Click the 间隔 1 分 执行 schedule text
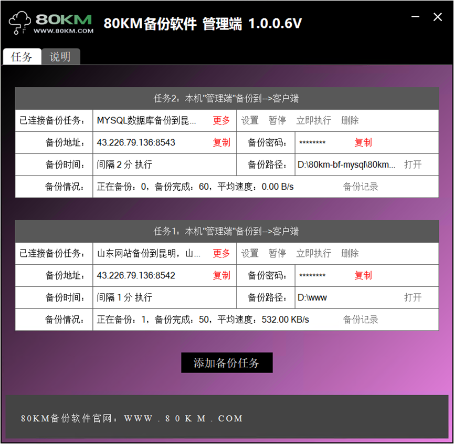454x444 pixels. coord(124,297)
